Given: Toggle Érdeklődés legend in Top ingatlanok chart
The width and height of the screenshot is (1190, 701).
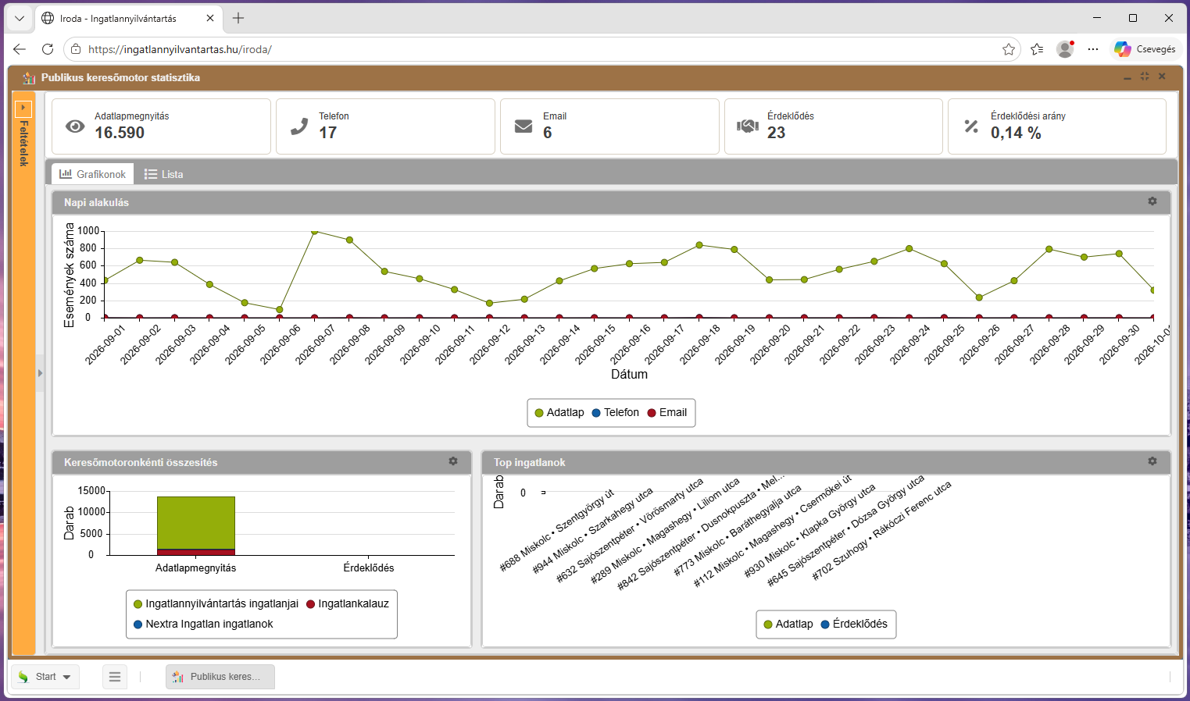Looking at the screenshot, I should (854, 624).
